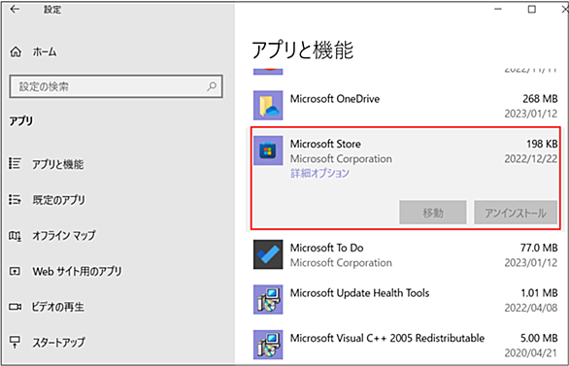Select Microsoft Visual C++ 2005 Redistributable text

(386, 338)
